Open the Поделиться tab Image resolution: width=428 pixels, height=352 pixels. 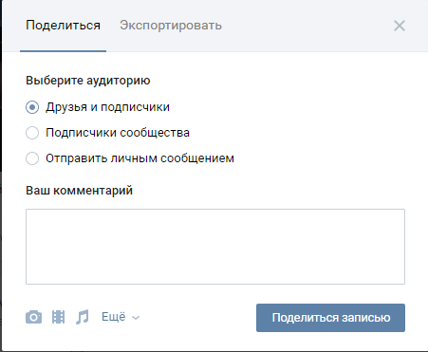(63, 26)
